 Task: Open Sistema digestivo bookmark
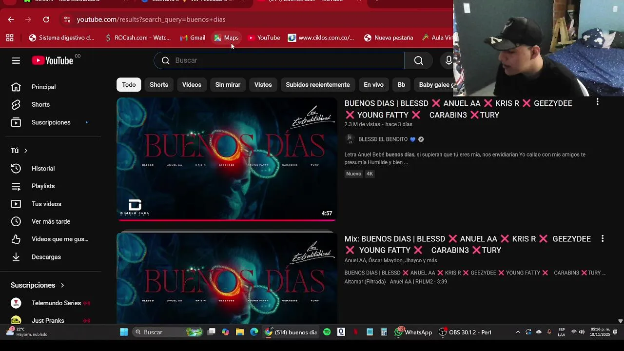pos(61,38)
